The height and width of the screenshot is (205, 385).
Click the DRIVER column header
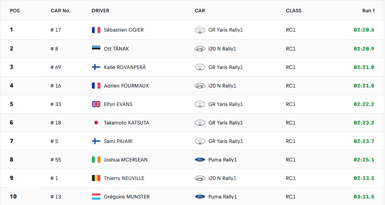pyautogui.click(x=100, y=11)
